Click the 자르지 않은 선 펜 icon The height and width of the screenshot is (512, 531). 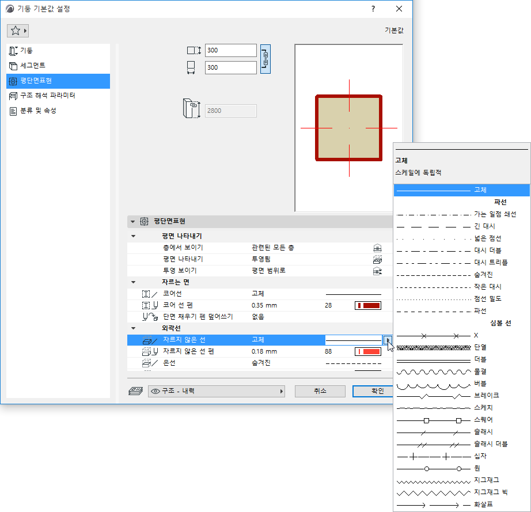(x=150, y=351)
